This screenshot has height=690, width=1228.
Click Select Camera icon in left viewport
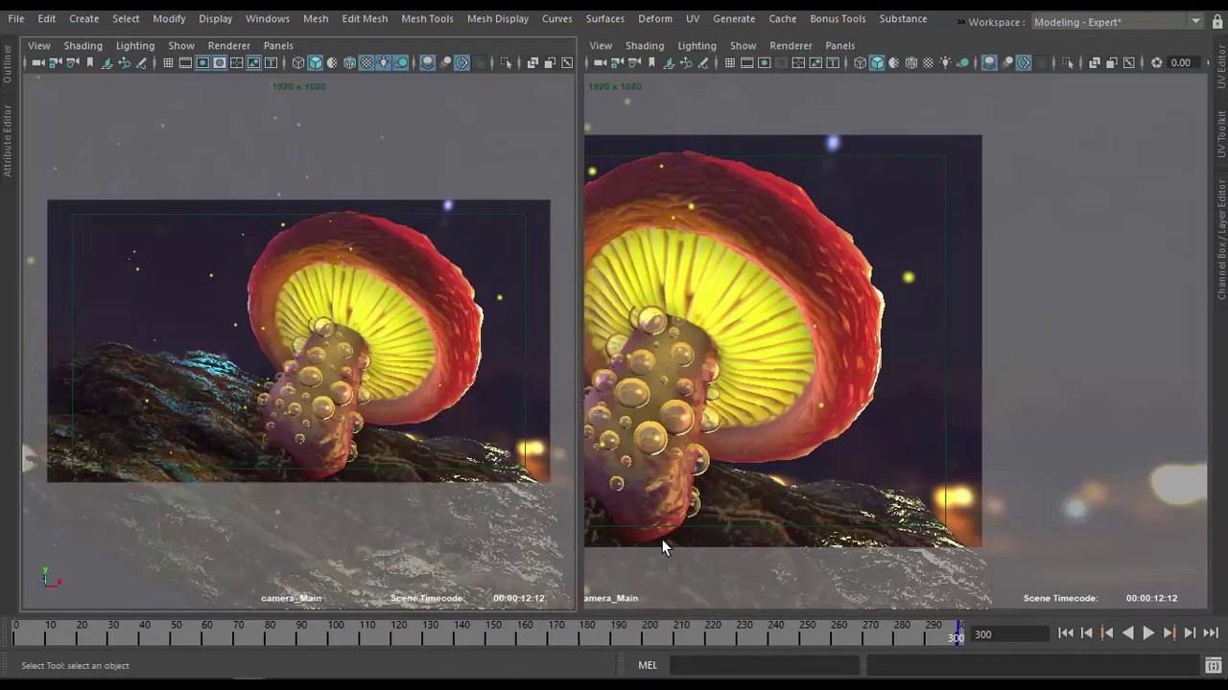(x=38, y=62)
